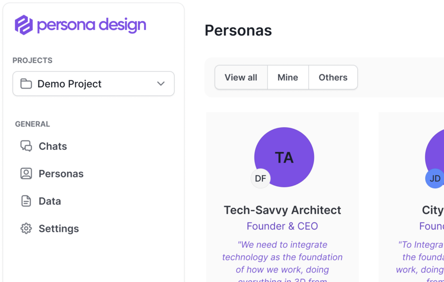Screen dimensions: 444x282
Task: Click the Settings gear icon
Action: 26,229
